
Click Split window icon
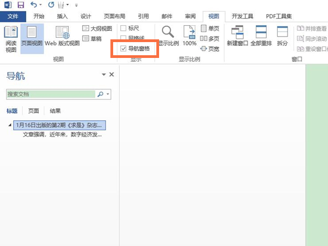click(282, 37)
